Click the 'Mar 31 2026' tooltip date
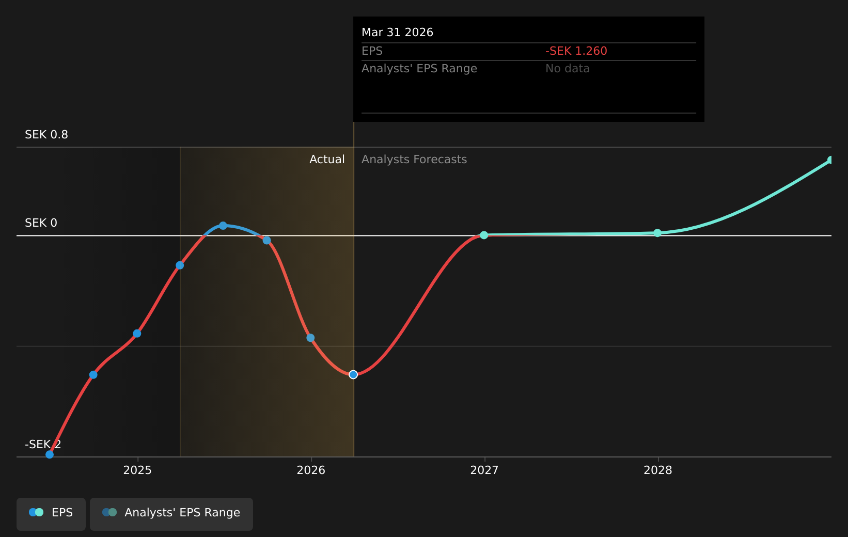 (398, 33)
